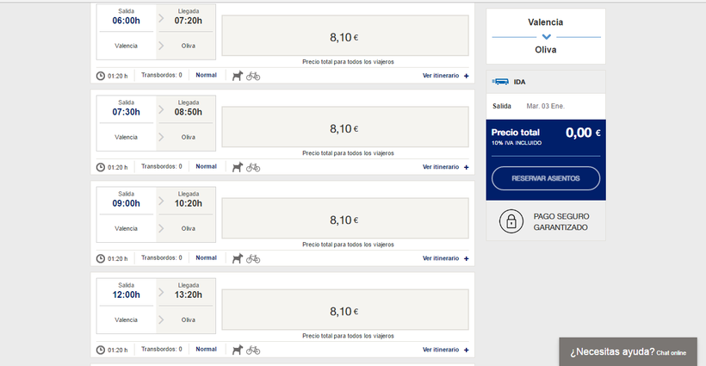Viewport: 706px width, 366px height.
Task: Select the 8,10 € fare for 07:30h departure
Action: coord(344,128)
